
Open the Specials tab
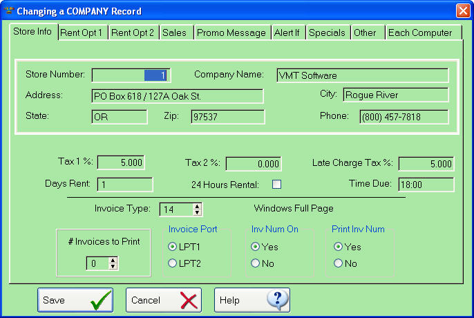[x=327, y=32]
